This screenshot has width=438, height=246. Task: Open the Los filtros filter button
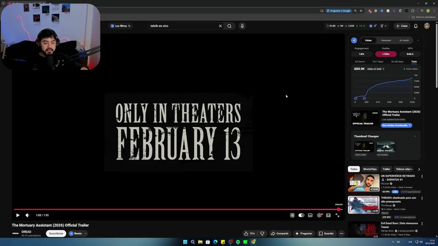click(120, 26)
